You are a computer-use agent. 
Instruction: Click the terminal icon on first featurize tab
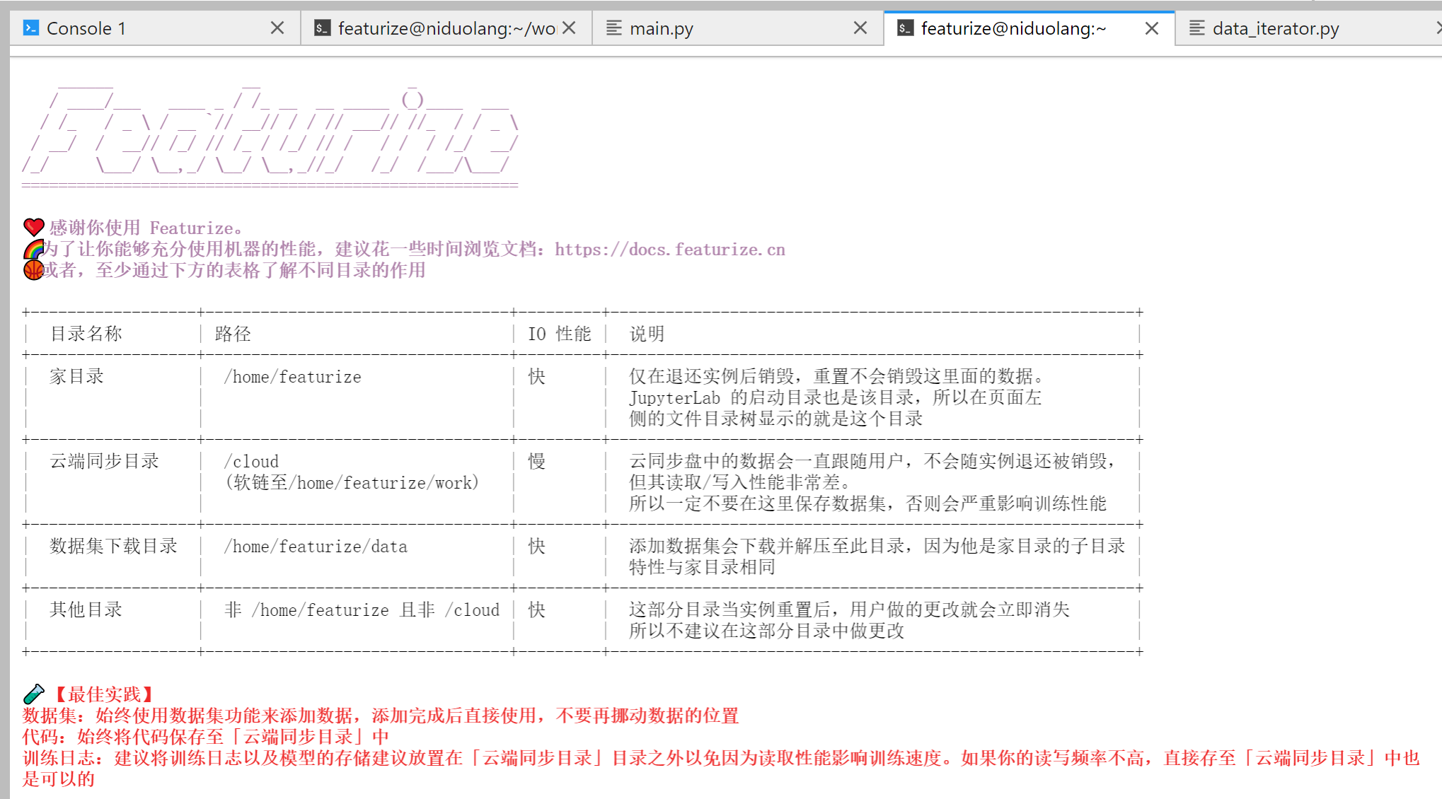pyautogui.click(x=323, y=28)
